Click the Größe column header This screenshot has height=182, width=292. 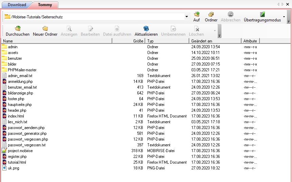click(129, 41)
